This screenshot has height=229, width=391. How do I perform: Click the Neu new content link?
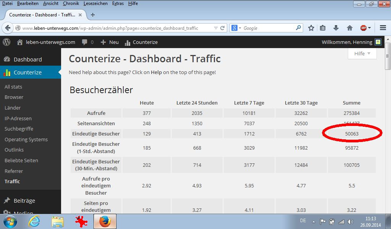pyautogui.click(x=110, y=42)
